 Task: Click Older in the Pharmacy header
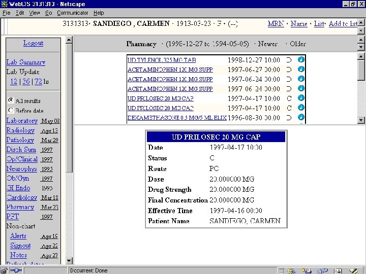pyautogui.click(x=298, y=44)
